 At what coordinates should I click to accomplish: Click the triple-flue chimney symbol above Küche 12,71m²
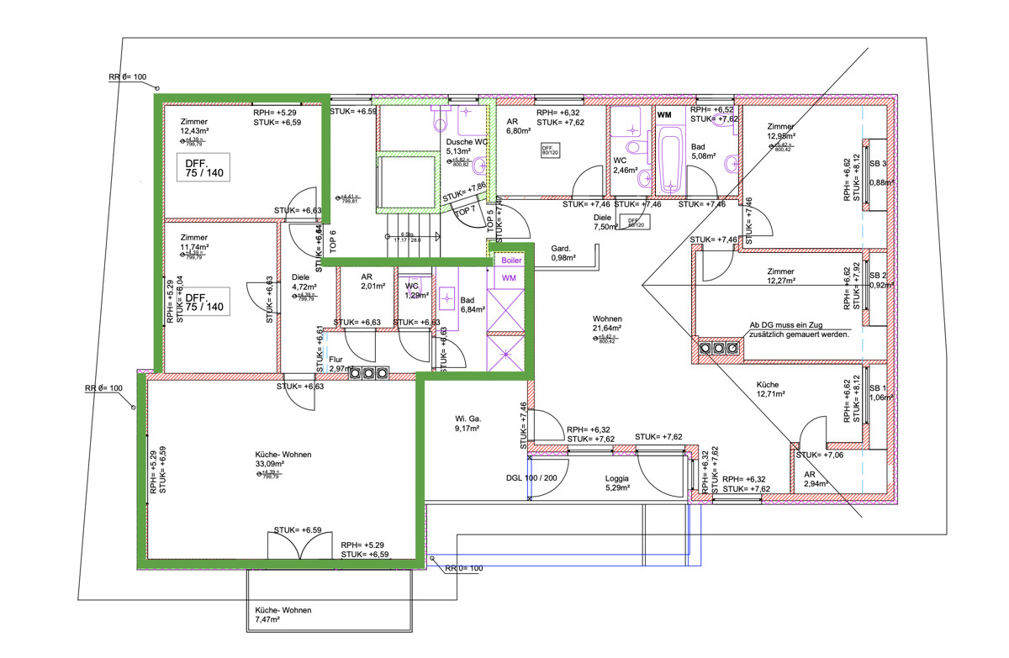[717, 348]
